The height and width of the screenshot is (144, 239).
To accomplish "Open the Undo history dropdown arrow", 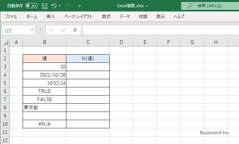I will point(60,6).
